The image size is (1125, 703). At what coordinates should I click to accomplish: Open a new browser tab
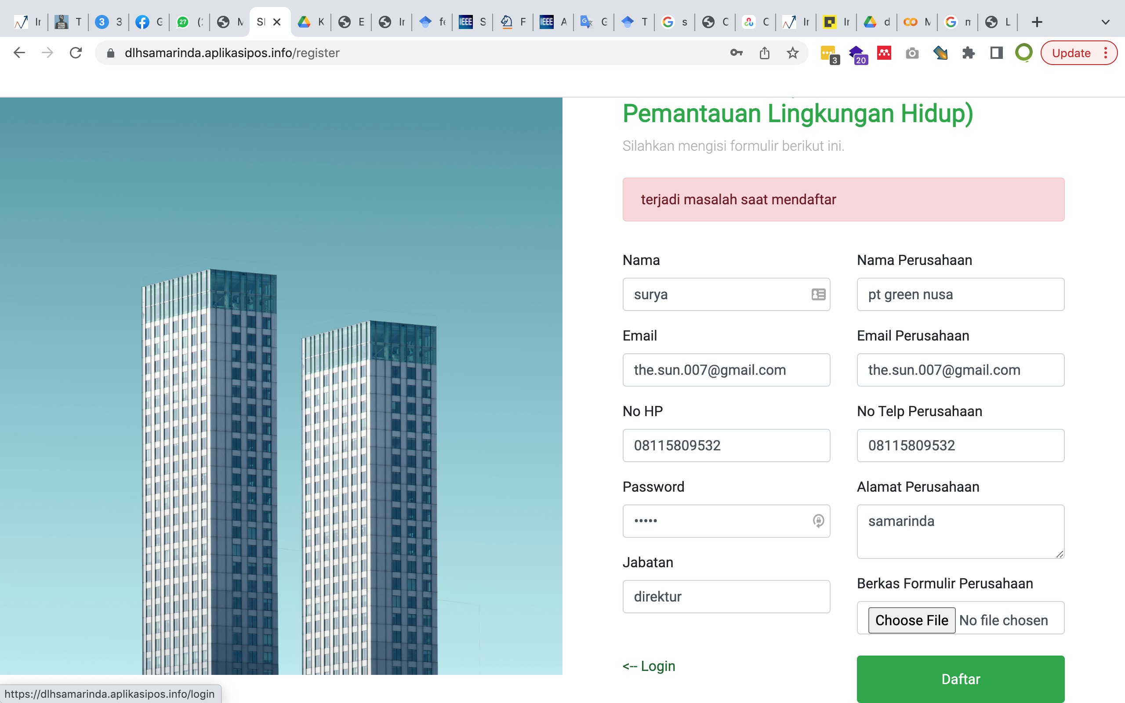1037,22
